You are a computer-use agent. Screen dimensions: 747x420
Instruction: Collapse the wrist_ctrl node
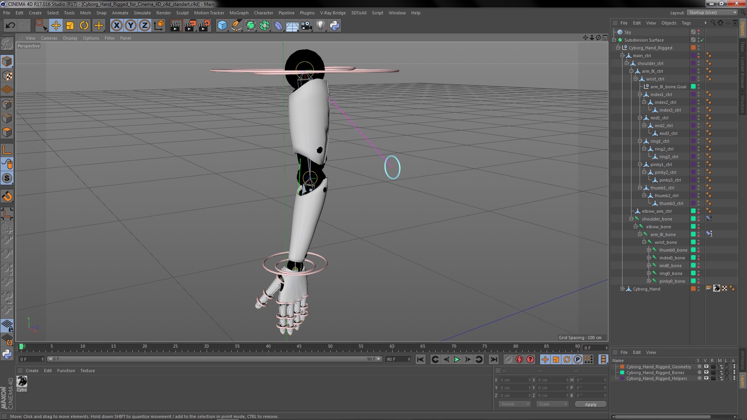(635, 79)
